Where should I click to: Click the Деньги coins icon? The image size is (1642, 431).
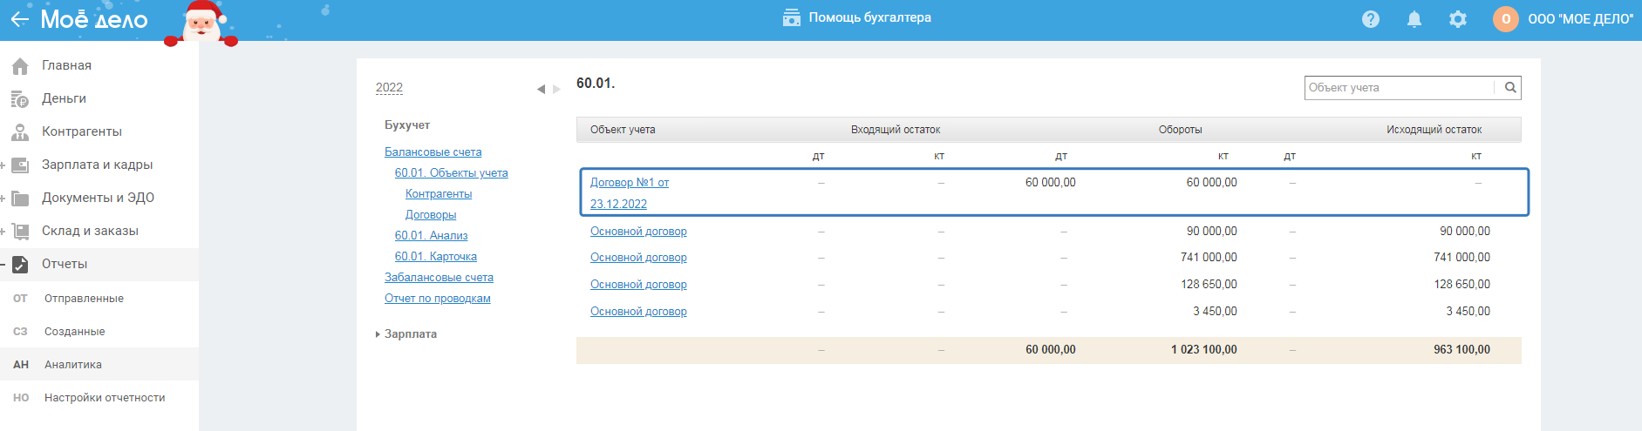coord(20,99)
